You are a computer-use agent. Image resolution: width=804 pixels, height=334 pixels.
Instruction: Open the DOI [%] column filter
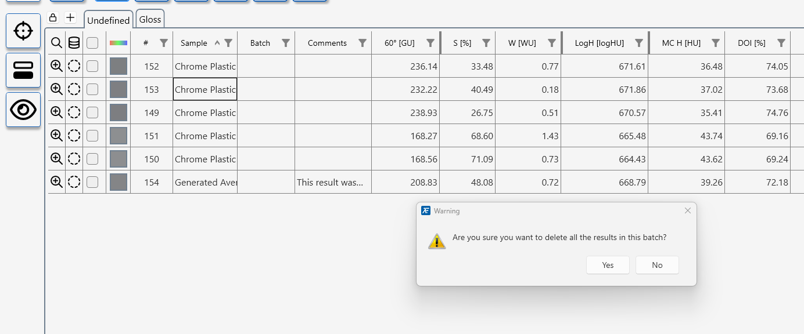(781, 43)
